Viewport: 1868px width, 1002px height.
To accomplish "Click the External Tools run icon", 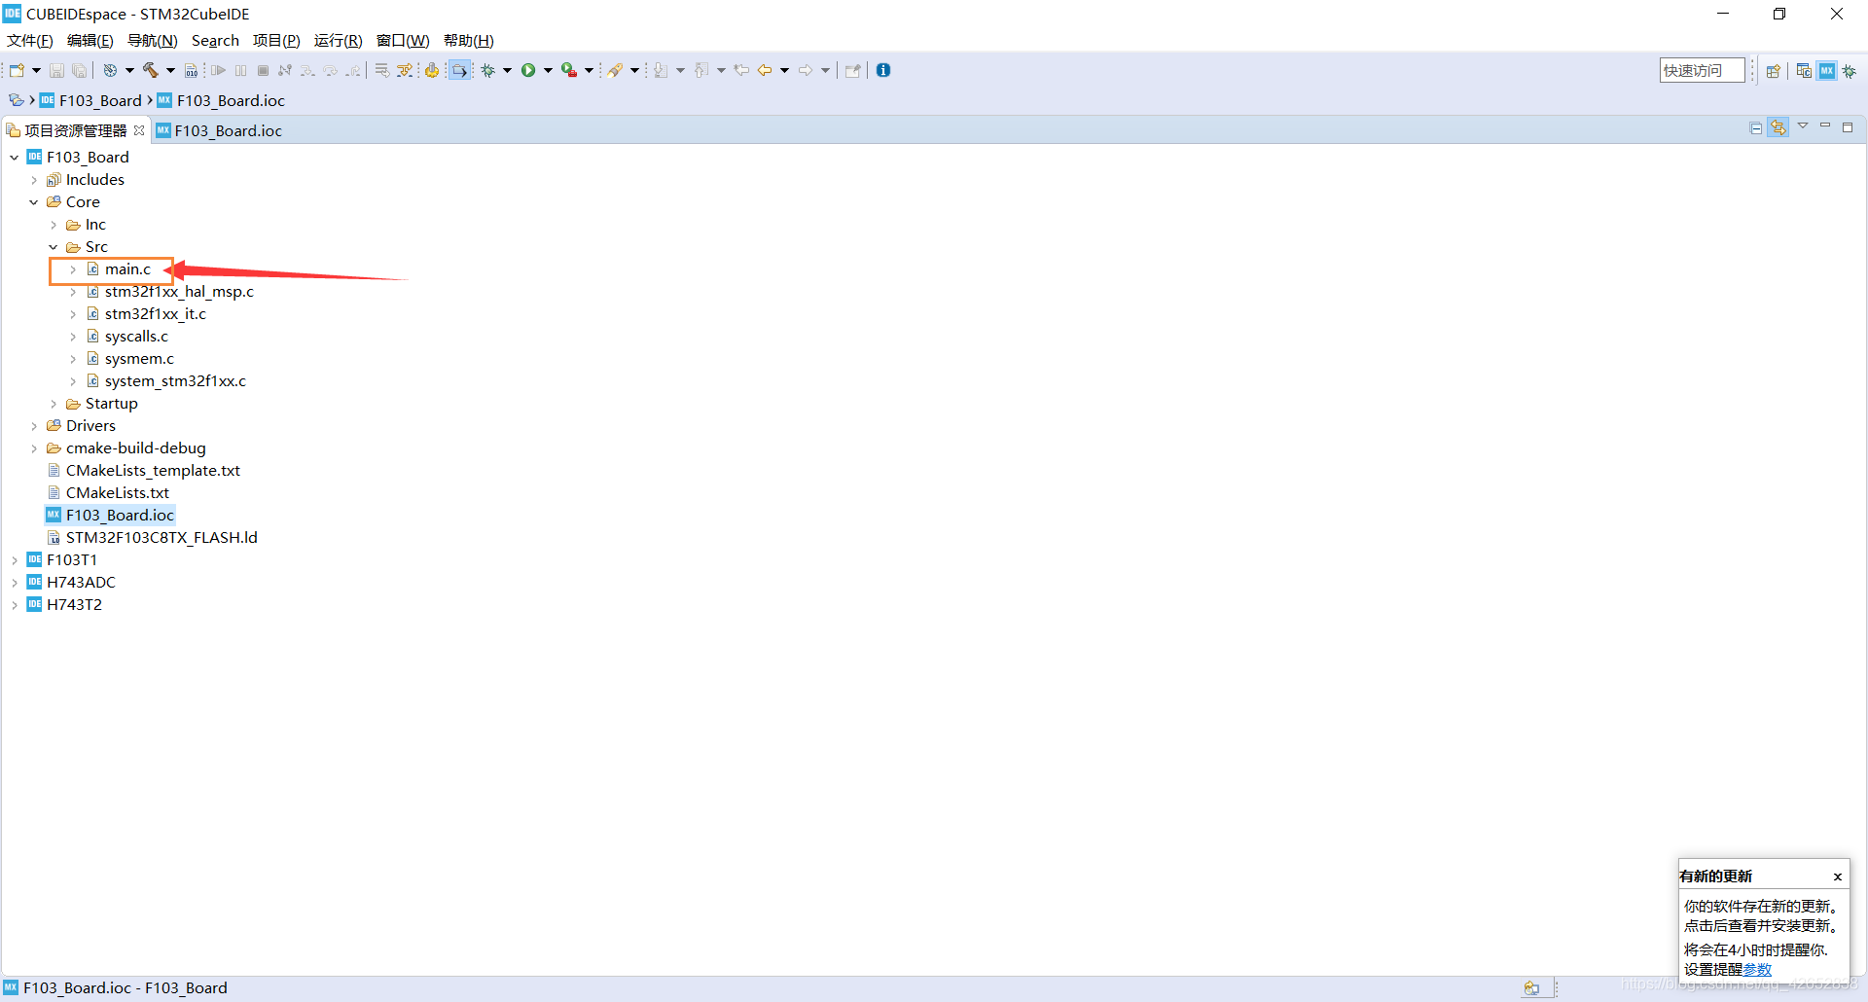I will tap(569, 70).
